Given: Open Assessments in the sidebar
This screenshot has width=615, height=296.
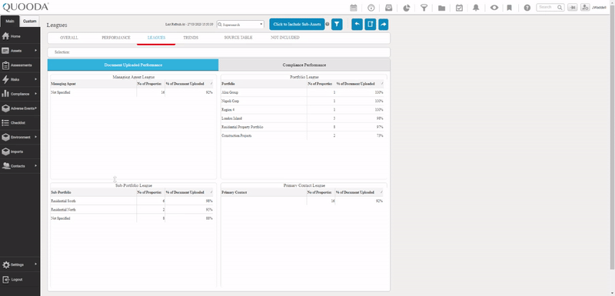Looking at the screenshot, I should pyautogui.click(x=20, y=65).
